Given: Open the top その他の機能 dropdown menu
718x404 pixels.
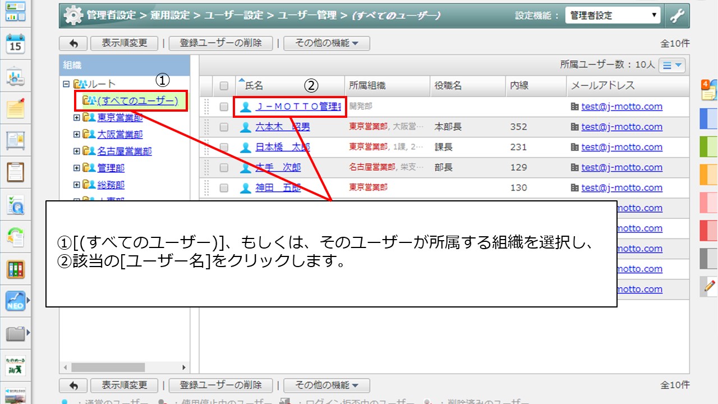Looking at the screenshot, I should click(326, 43).
